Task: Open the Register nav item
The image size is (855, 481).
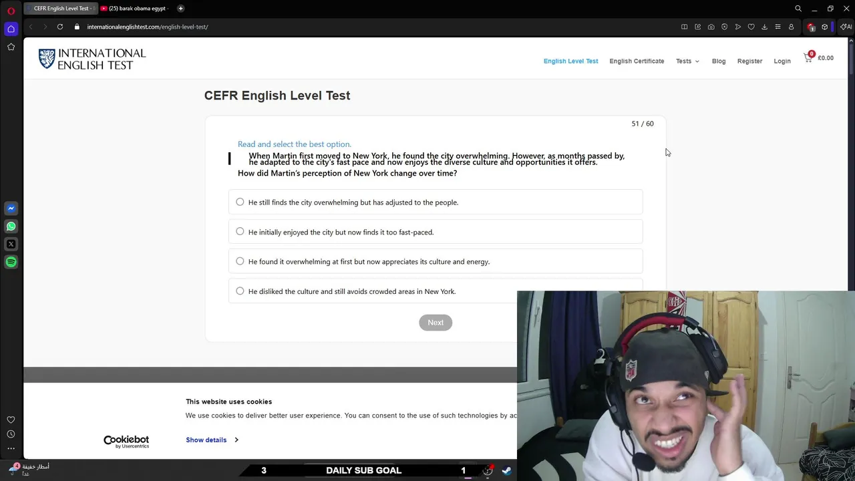Action: (749, 61)
